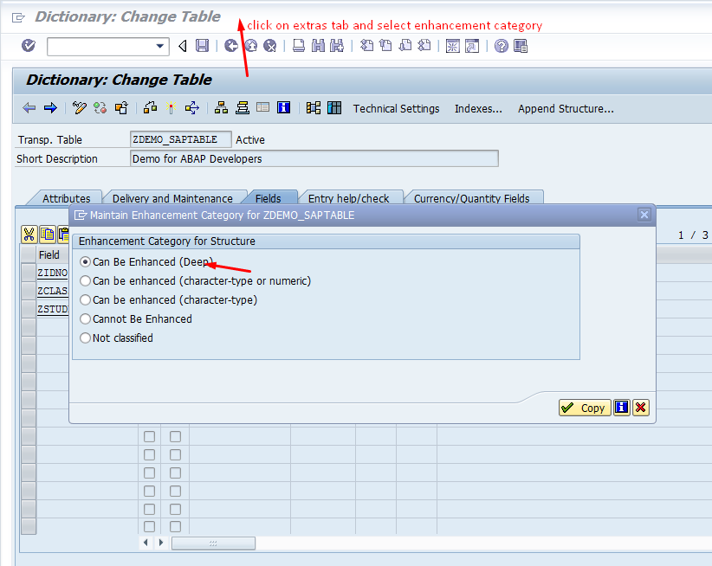Switch to the Currency/Quantity Fields tab
The image size is (712, 566).
tap(475, 198)
